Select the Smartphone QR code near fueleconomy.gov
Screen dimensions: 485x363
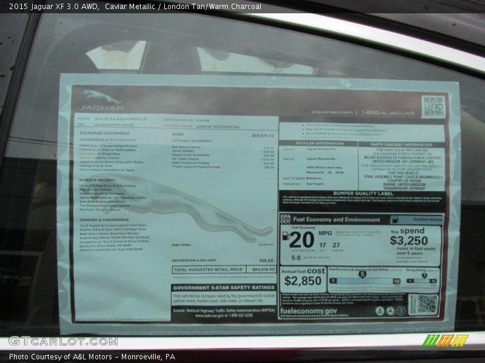point(427,304)
